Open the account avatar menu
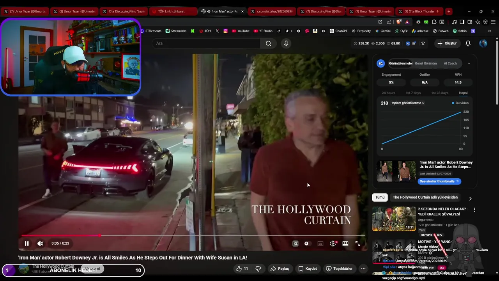Image resolution: width=499 pixels, height=281 pixels. [x=483, y=43]
